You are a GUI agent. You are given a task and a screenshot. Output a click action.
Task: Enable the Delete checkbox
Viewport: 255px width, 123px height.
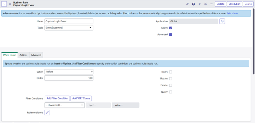(x=171, y=85)
